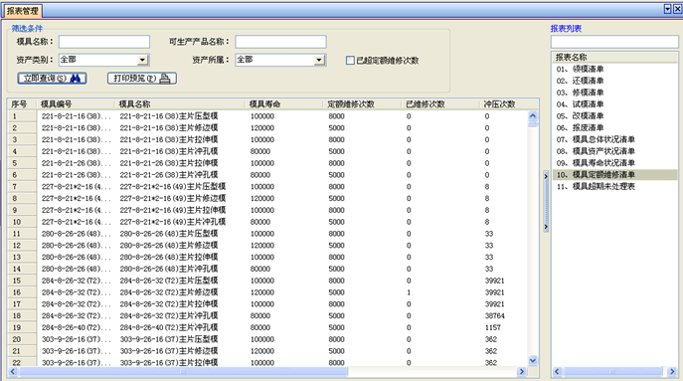
Task: Select report 05、改模清单
Action: [x=580, y=116]
